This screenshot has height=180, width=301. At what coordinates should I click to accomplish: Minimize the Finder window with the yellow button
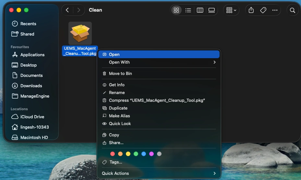[19, 10]
